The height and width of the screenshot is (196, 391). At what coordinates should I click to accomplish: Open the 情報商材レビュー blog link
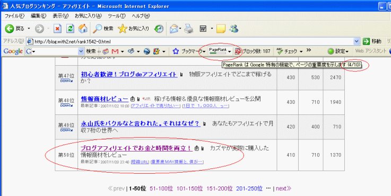[x=105, y=99]
